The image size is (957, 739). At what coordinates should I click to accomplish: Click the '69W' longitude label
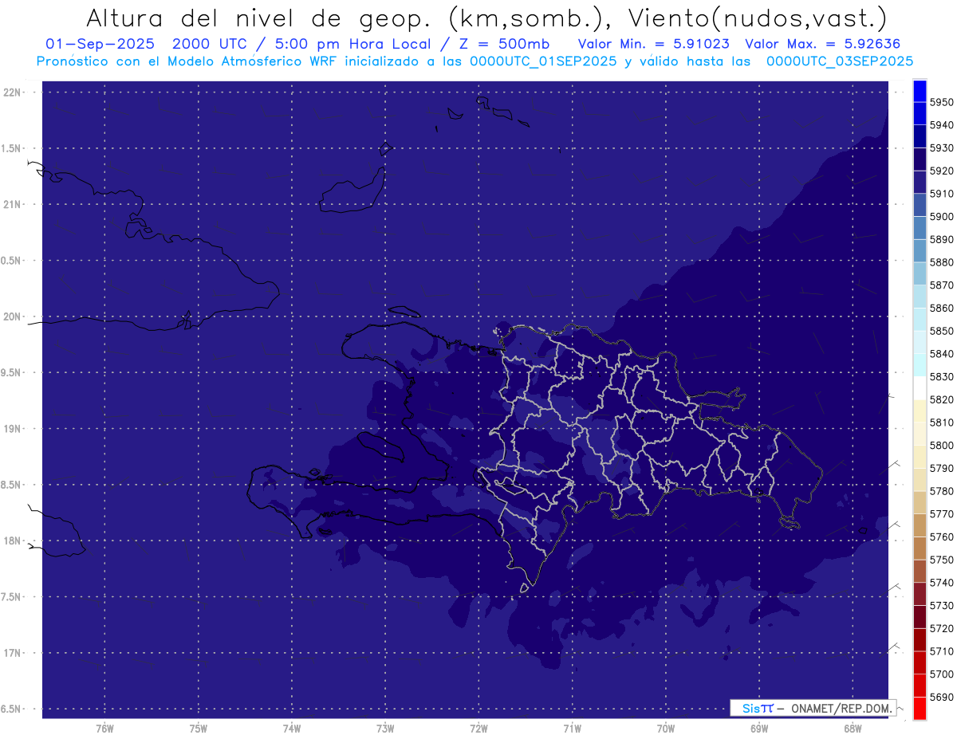coord(759,728)
